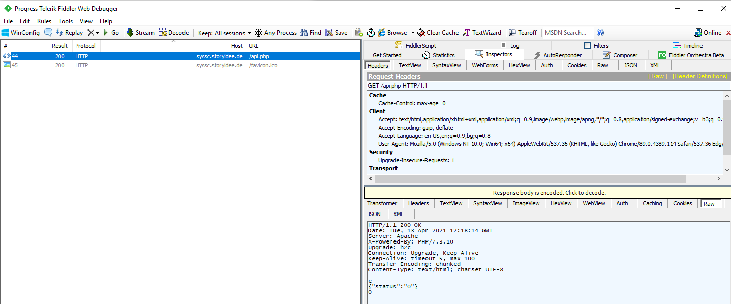Open the Rules menu
731x304 pixels.
[x=44, y=21]
